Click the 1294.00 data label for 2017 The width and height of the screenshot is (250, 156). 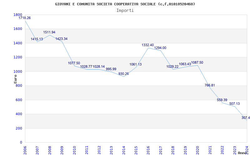(160, 48)
